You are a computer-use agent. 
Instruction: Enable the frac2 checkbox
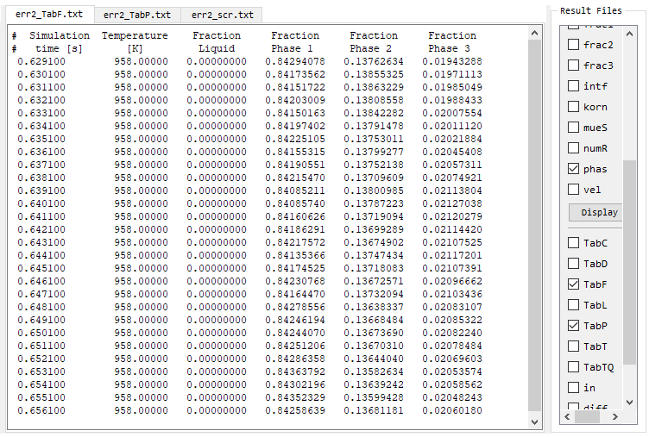(x=573, y=44)
